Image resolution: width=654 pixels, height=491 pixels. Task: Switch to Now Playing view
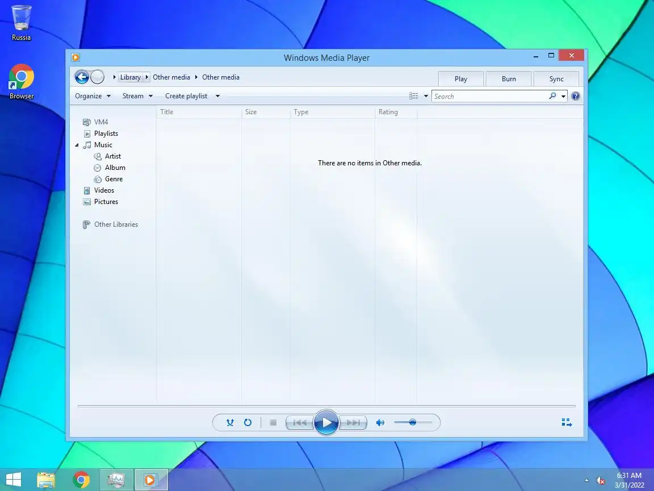567,423
